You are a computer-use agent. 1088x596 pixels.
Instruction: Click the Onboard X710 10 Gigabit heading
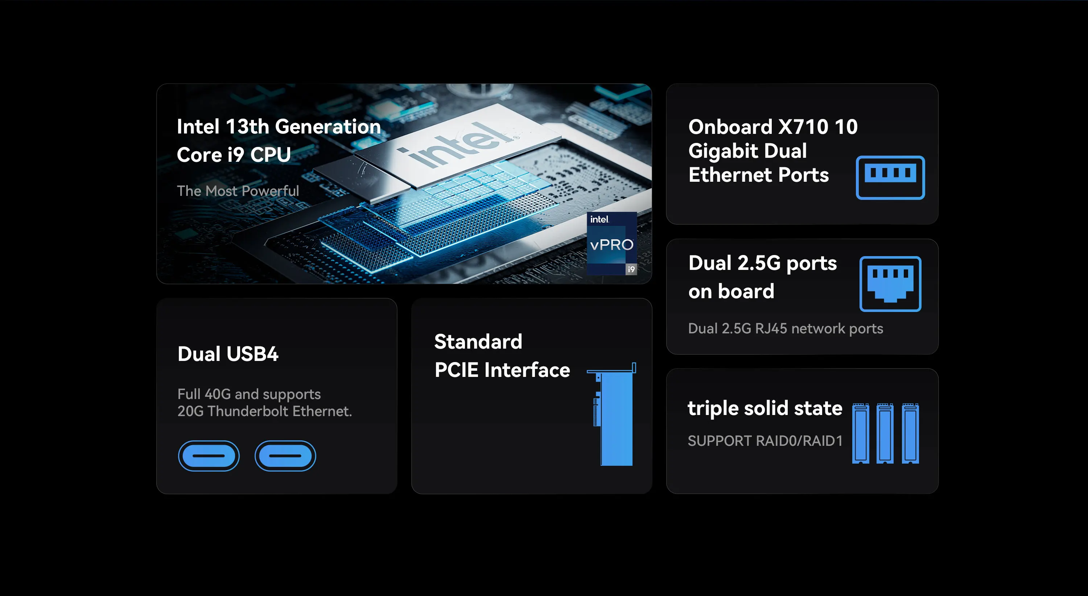point(772,151)
